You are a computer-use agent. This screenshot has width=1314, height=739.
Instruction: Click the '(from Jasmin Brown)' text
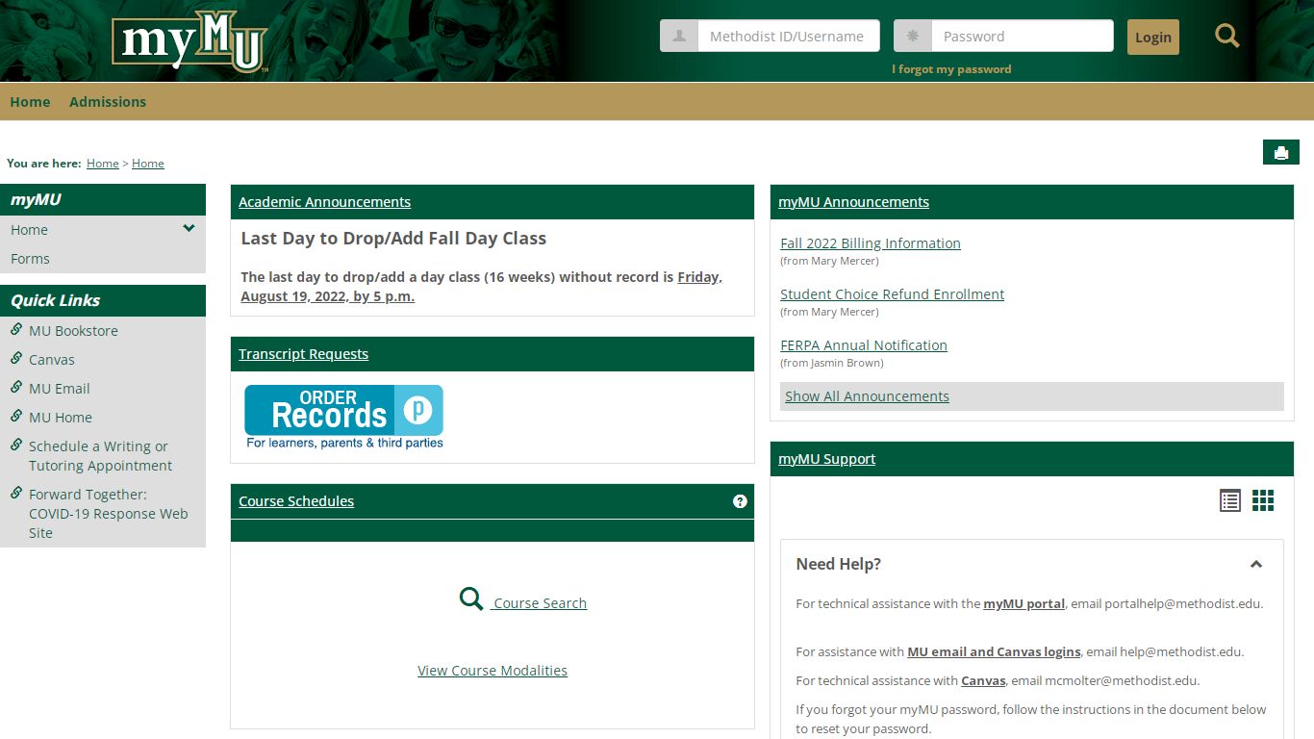[831, 364]
